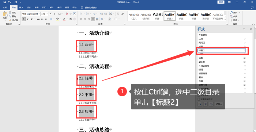256x132 pixels.
Task: Open font name combo box
Action: click(x=31, y=14)
